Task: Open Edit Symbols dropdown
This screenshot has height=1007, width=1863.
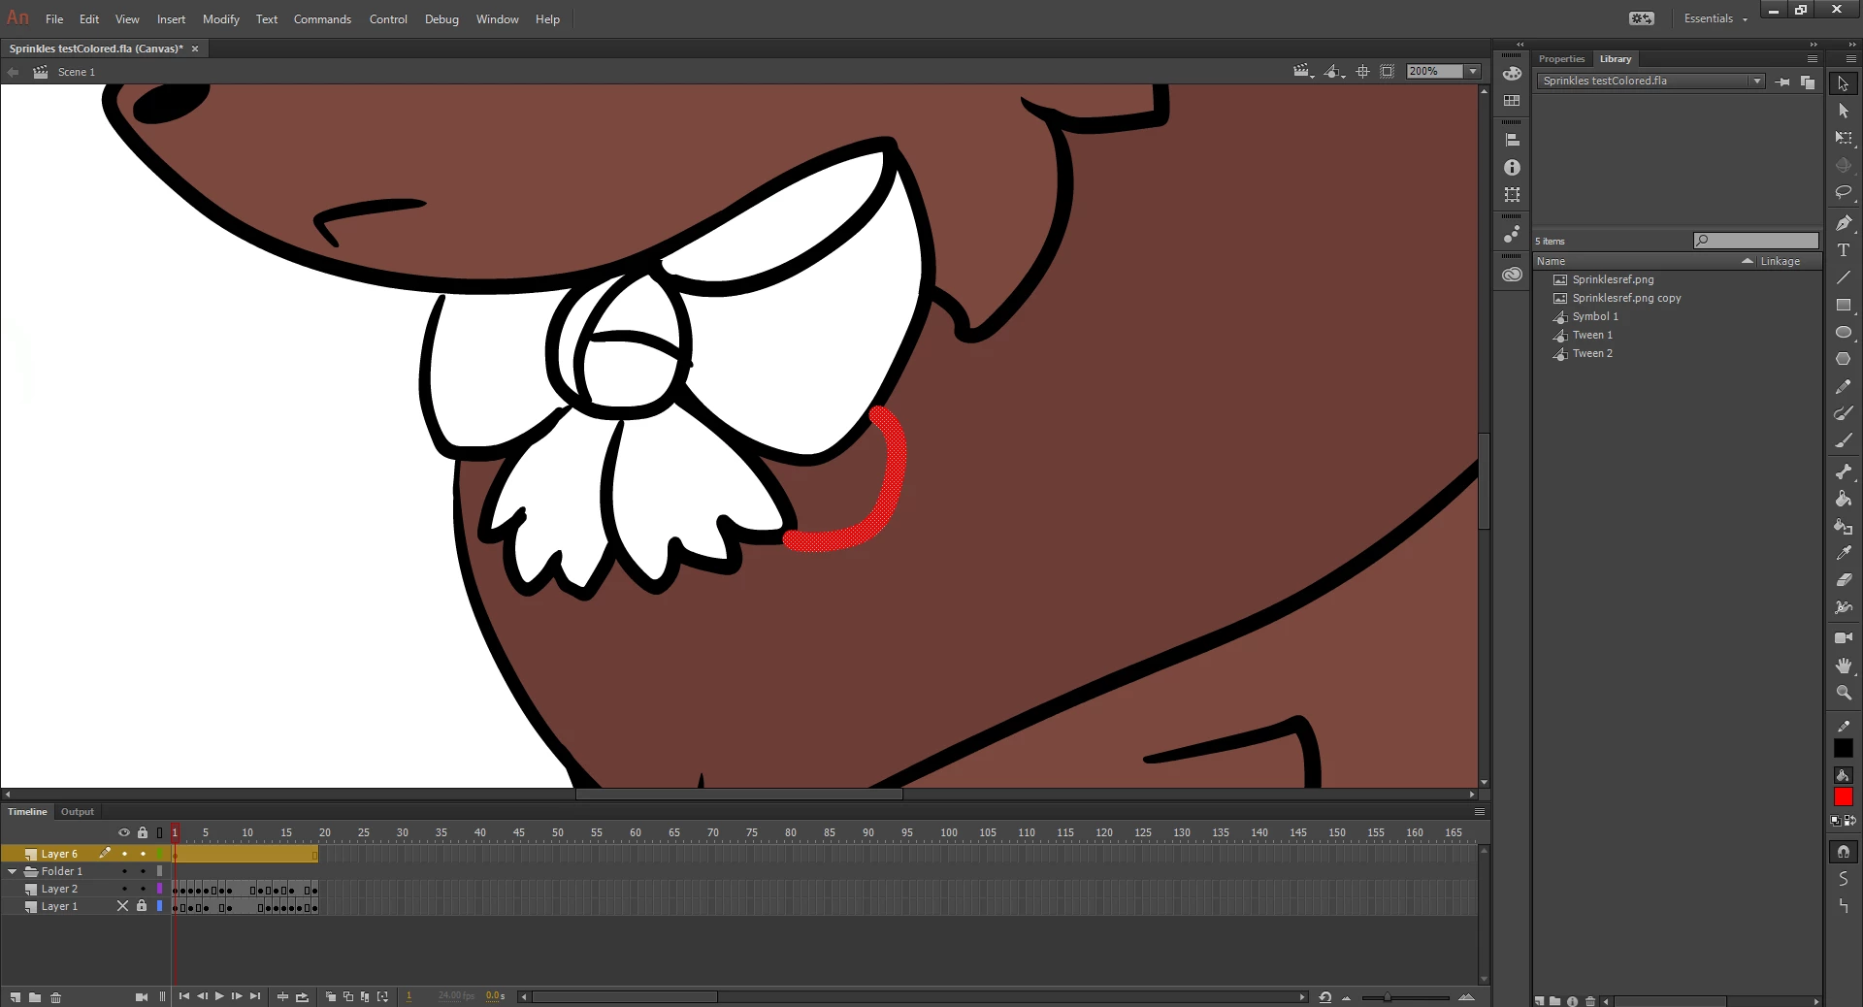Action: pyautogui.click(x=1335, y=72)
